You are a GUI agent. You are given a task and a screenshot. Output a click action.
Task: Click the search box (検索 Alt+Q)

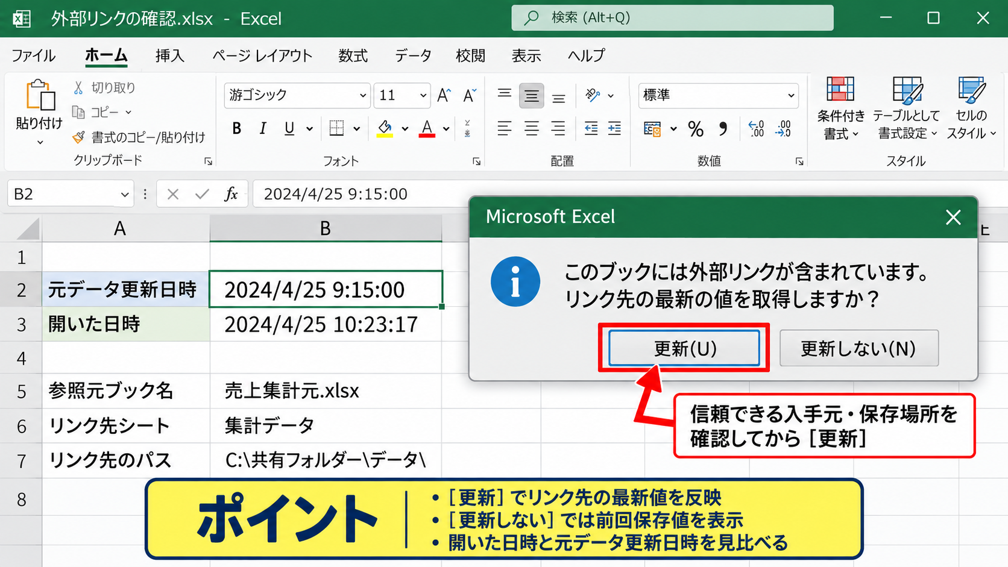[672, 17]
